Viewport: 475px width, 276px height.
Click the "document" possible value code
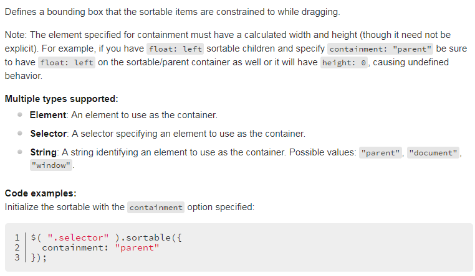coord(433,153)
